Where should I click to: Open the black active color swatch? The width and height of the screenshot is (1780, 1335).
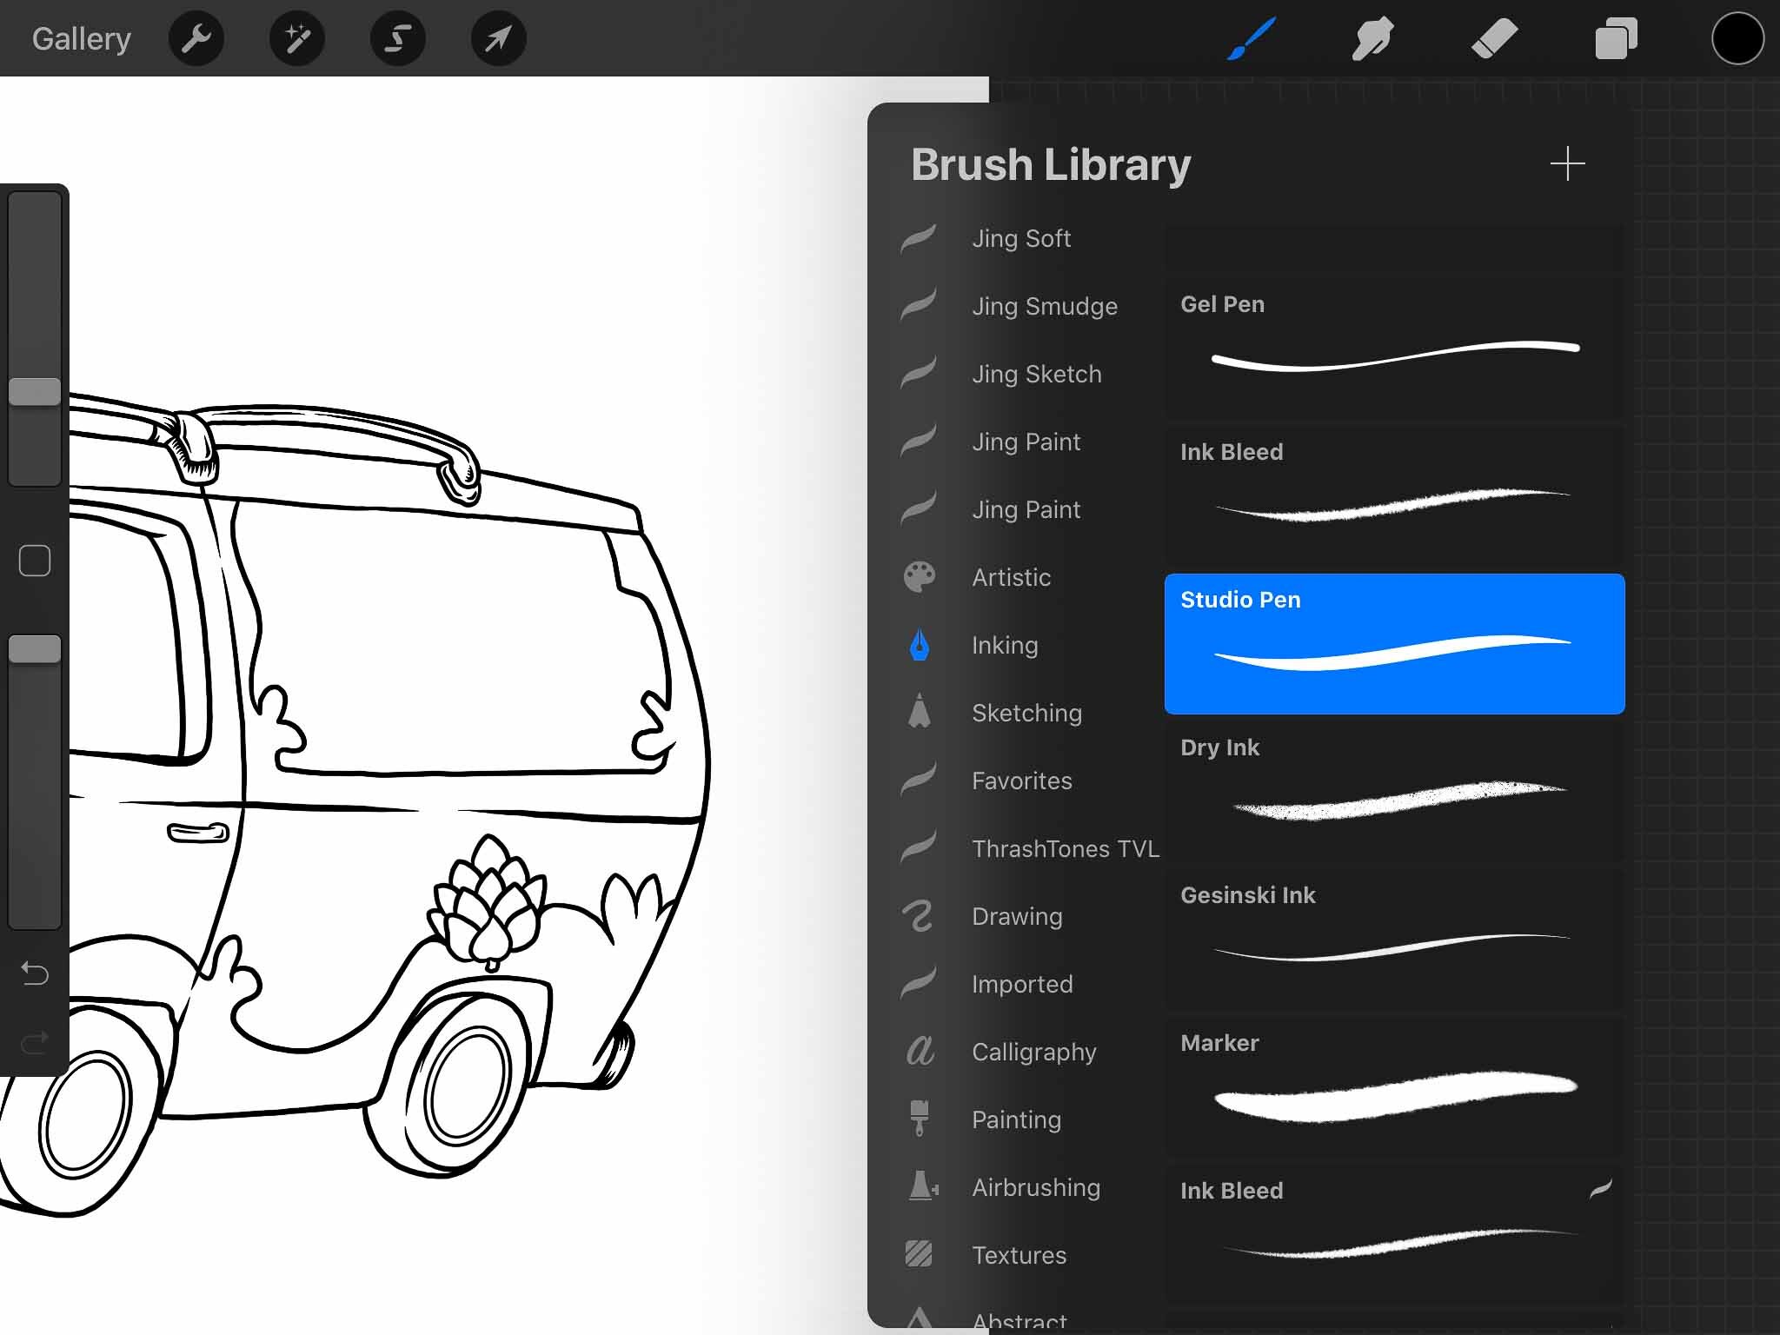click(x=1737, y=38)
